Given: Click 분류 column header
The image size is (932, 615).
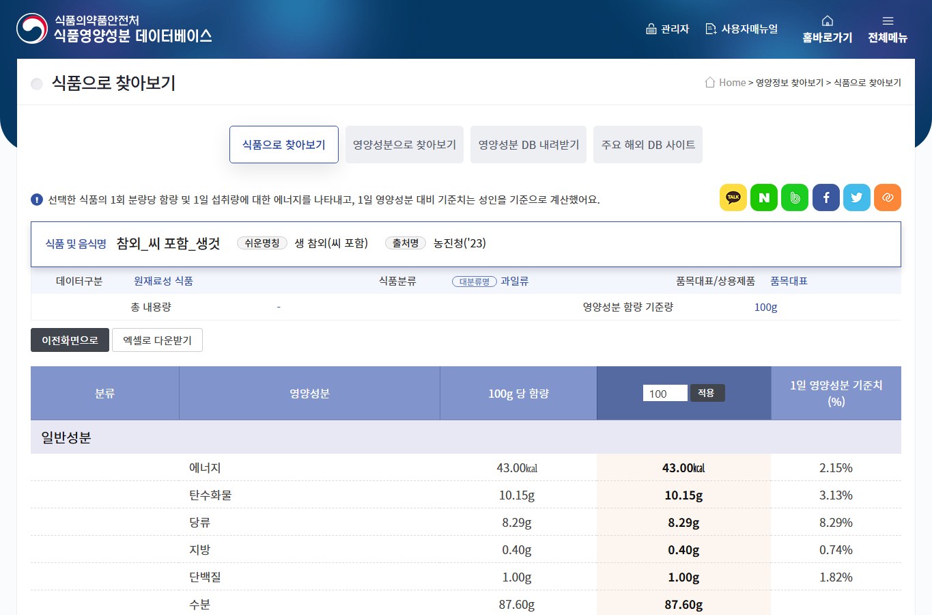Looking at the screenshot, I should click(x=104, y=393).
